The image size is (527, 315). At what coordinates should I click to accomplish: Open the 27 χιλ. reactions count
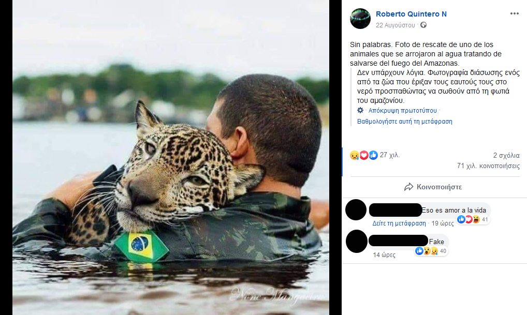click(x=390, y=155)
